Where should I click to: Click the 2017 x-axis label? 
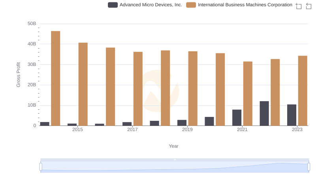132,129
